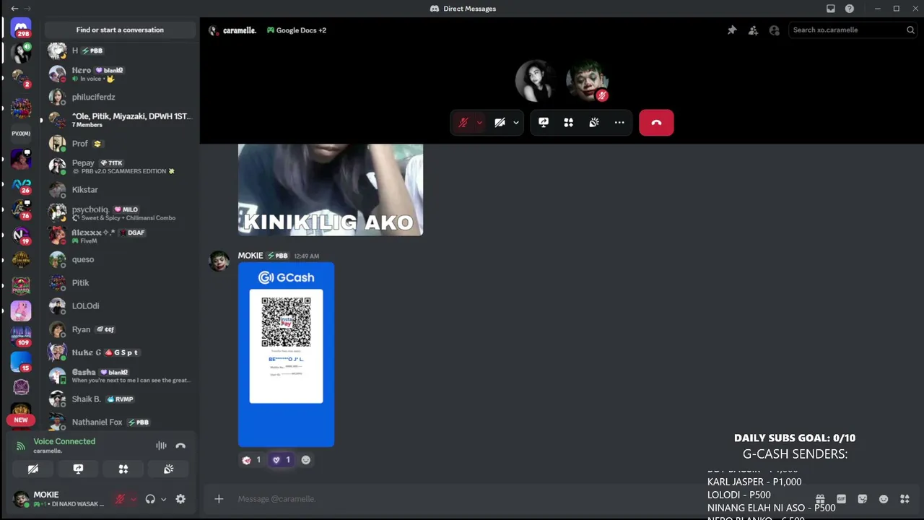Toggle the first reaction on GCash image
Screen dimensions: 924x520
click(251, 460)
